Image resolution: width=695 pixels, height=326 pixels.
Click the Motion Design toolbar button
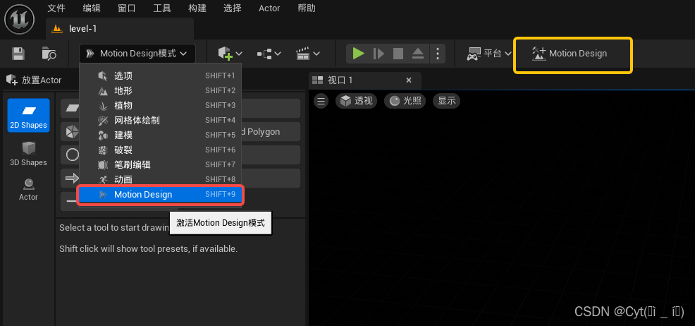[x=570, y=54]
